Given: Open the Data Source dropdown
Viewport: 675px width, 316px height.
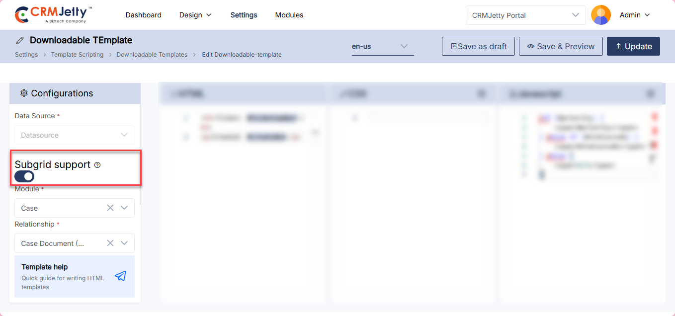Looking at the screenshot, I should click(x=75, y=135).
